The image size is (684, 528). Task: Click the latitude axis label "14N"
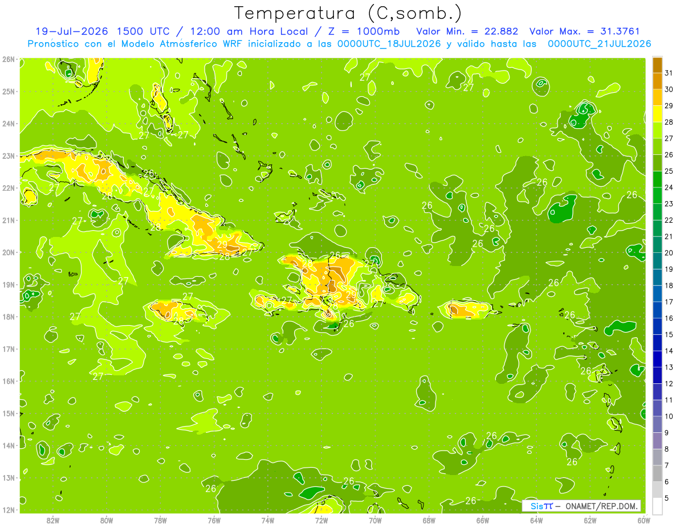[8, 445]
